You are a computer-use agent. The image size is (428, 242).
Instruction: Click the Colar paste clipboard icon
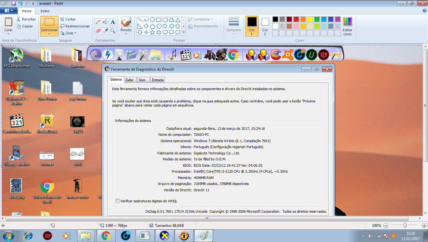tap(8, 22)
